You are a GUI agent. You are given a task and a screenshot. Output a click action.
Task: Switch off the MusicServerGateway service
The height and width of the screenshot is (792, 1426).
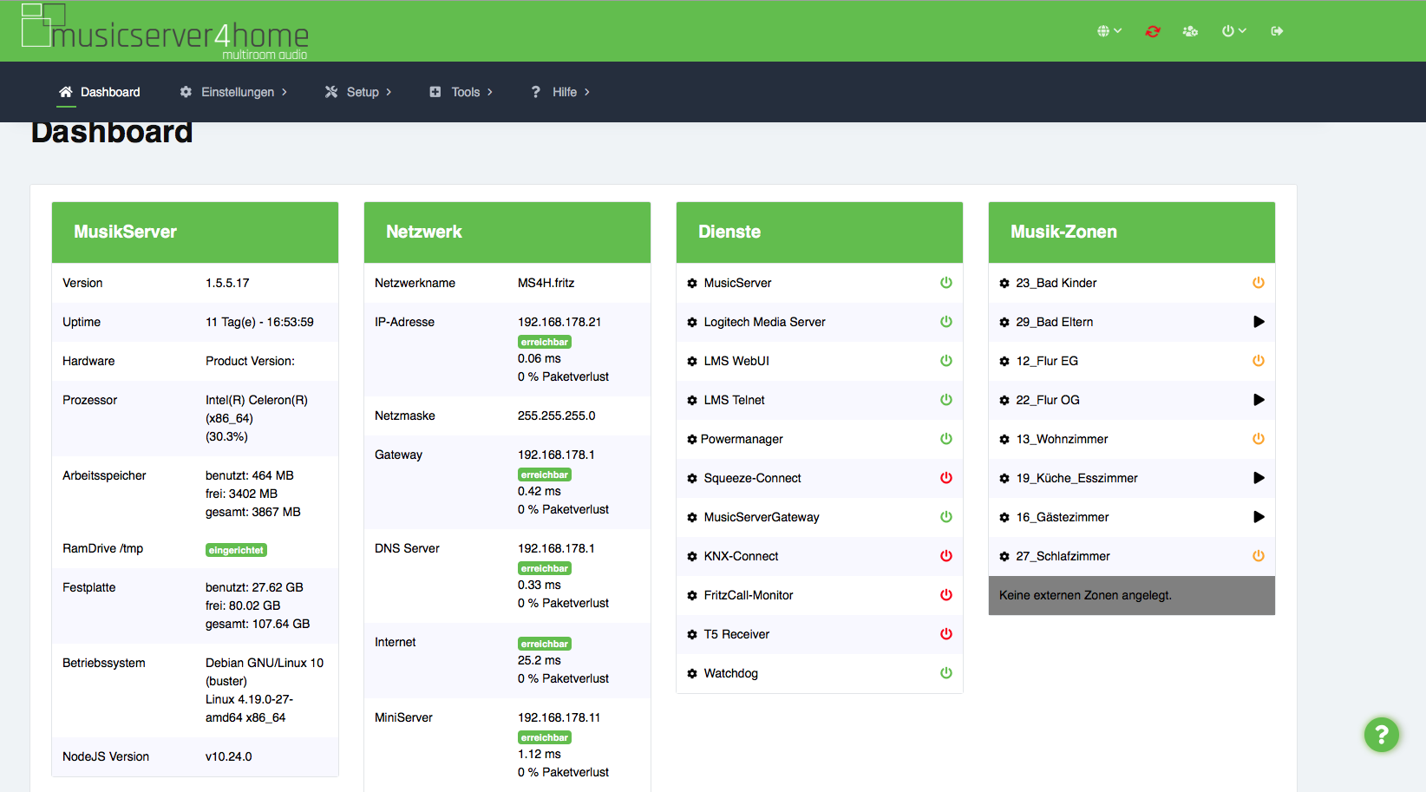(946, 517)
